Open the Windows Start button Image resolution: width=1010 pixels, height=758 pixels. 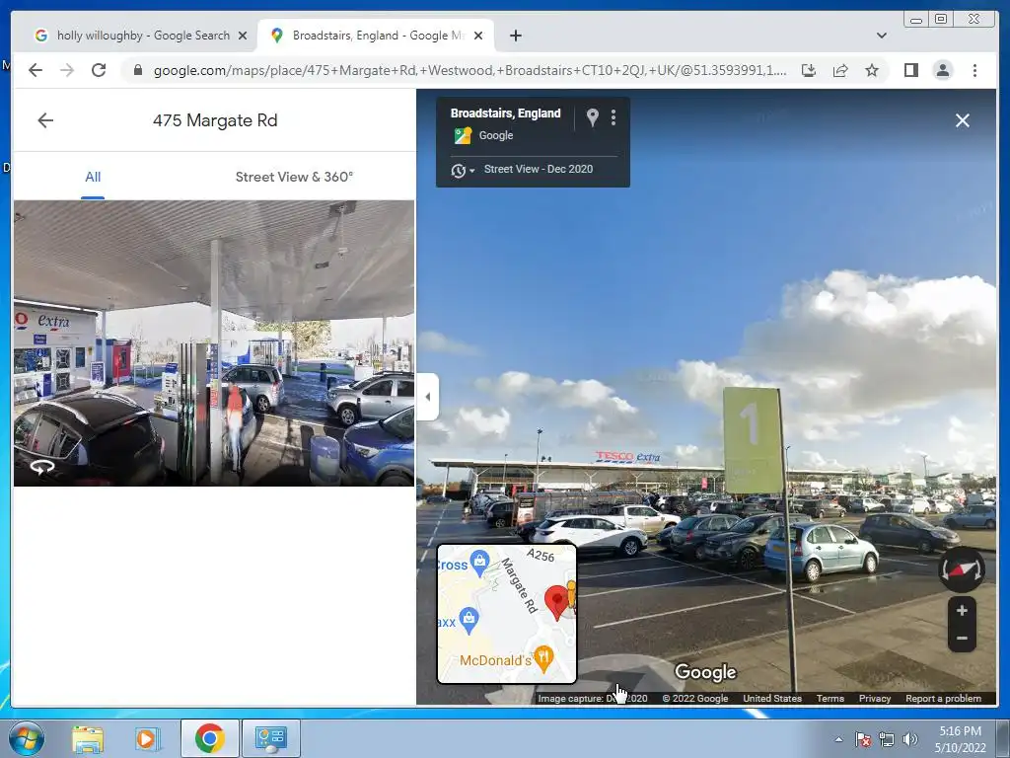tap(27, 738)
